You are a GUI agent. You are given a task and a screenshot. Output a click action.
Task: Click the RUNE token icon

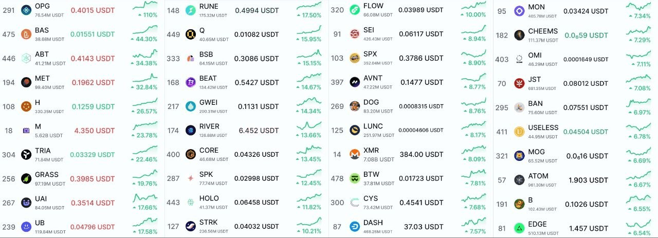click(x=191, y=10)
